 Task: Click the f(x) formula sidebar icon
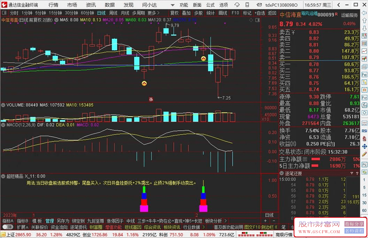click(364, 105)
